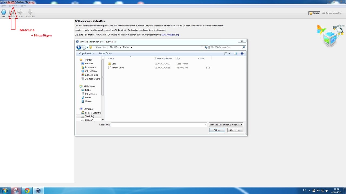Click Theli (D:) in the address breadcrumb
Image resolution: width=346 pixels, height=194 pixels.
click(114, 47)
